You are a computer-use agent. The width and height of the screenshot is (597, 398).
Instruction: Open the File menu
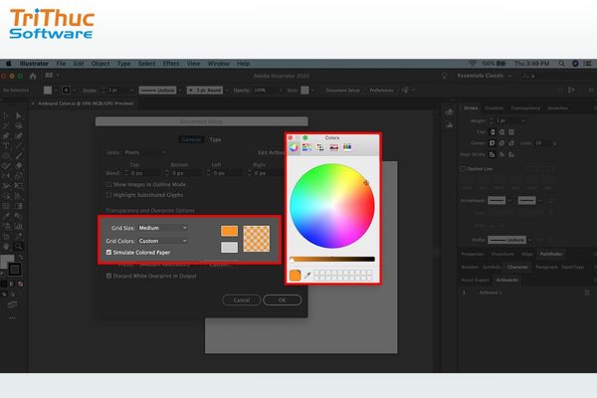(61, 64)
